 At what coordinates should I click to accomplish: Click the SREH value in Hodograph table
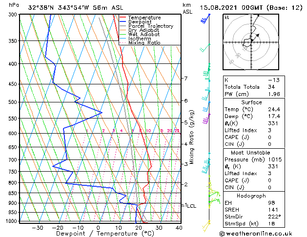(x=273, y=210)
